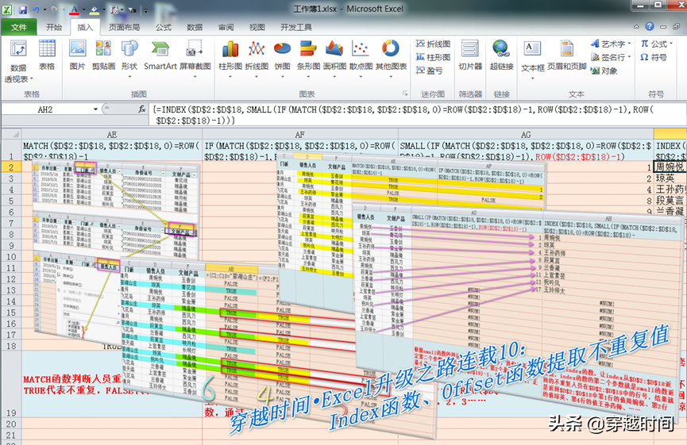
Task: Click the select-all corner of the grid
Action: 11,134
